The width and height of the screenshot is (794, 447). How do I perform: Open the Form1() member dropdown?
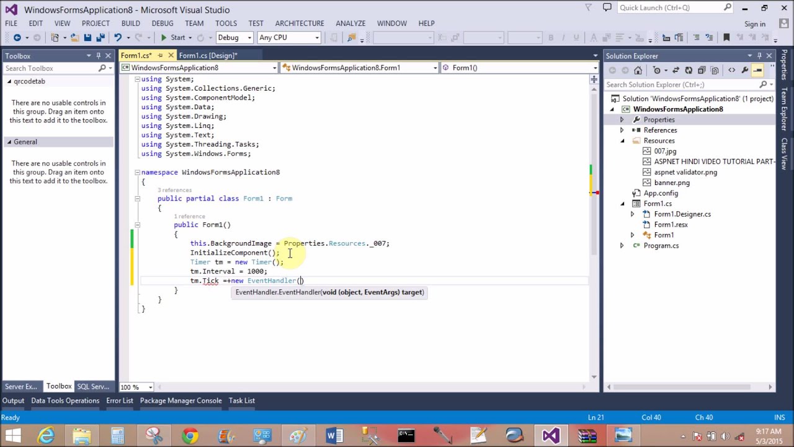[x=519, y=68]
